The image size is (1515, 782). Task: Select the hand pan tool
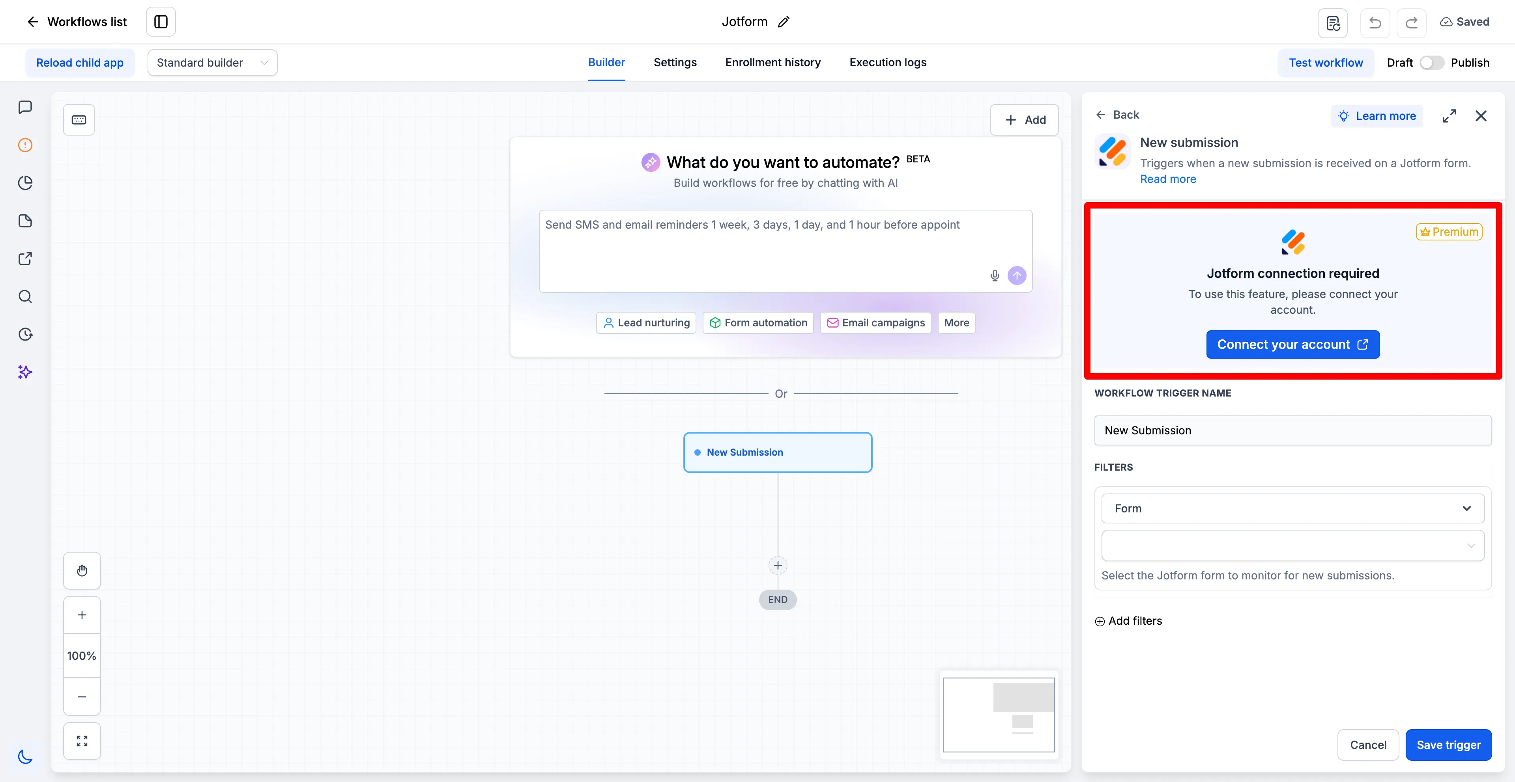82,570
